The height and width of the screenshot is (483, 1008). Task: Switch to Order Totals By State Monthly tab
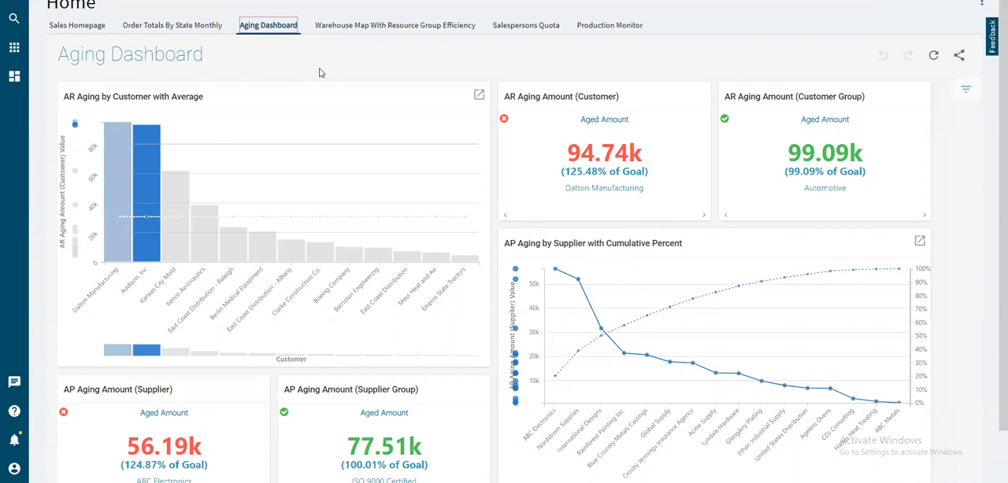172,25
